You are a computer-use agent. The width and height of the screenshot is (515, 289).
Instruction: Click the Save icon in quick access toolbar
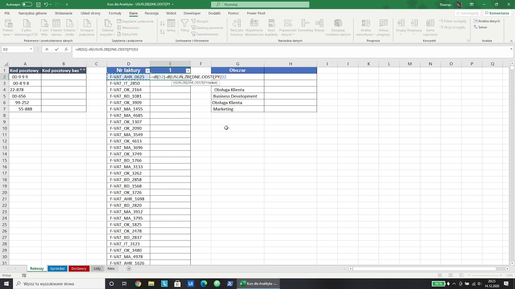(38, 4)
